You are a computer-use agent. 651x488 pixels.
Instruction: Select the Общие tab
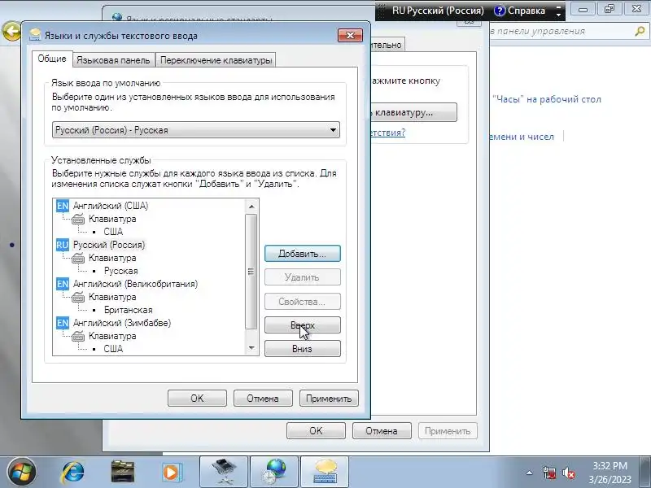[52, 59]
